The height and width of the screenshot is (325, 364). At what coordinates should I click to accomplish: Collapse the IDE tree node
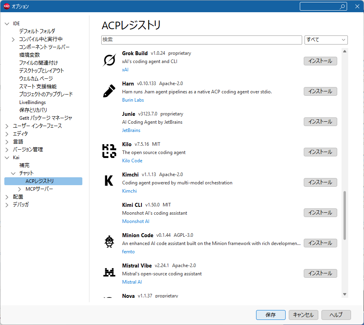(x=7, y=24)
